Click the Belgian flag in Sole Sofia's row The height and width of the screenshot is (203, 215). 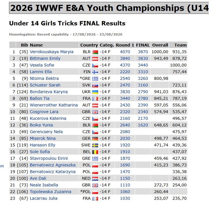95,152
